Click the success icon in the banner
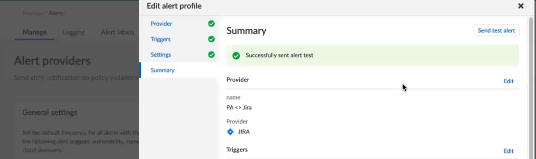536x159 pixels. coord(236,56)
